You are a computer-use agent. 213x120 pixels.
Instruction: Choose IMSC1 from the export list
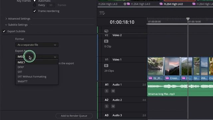(x=37, y=62)
